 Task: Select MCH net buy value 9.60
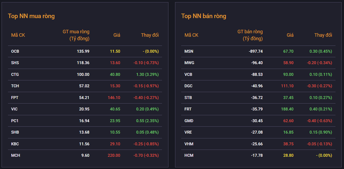click(85, 155)
